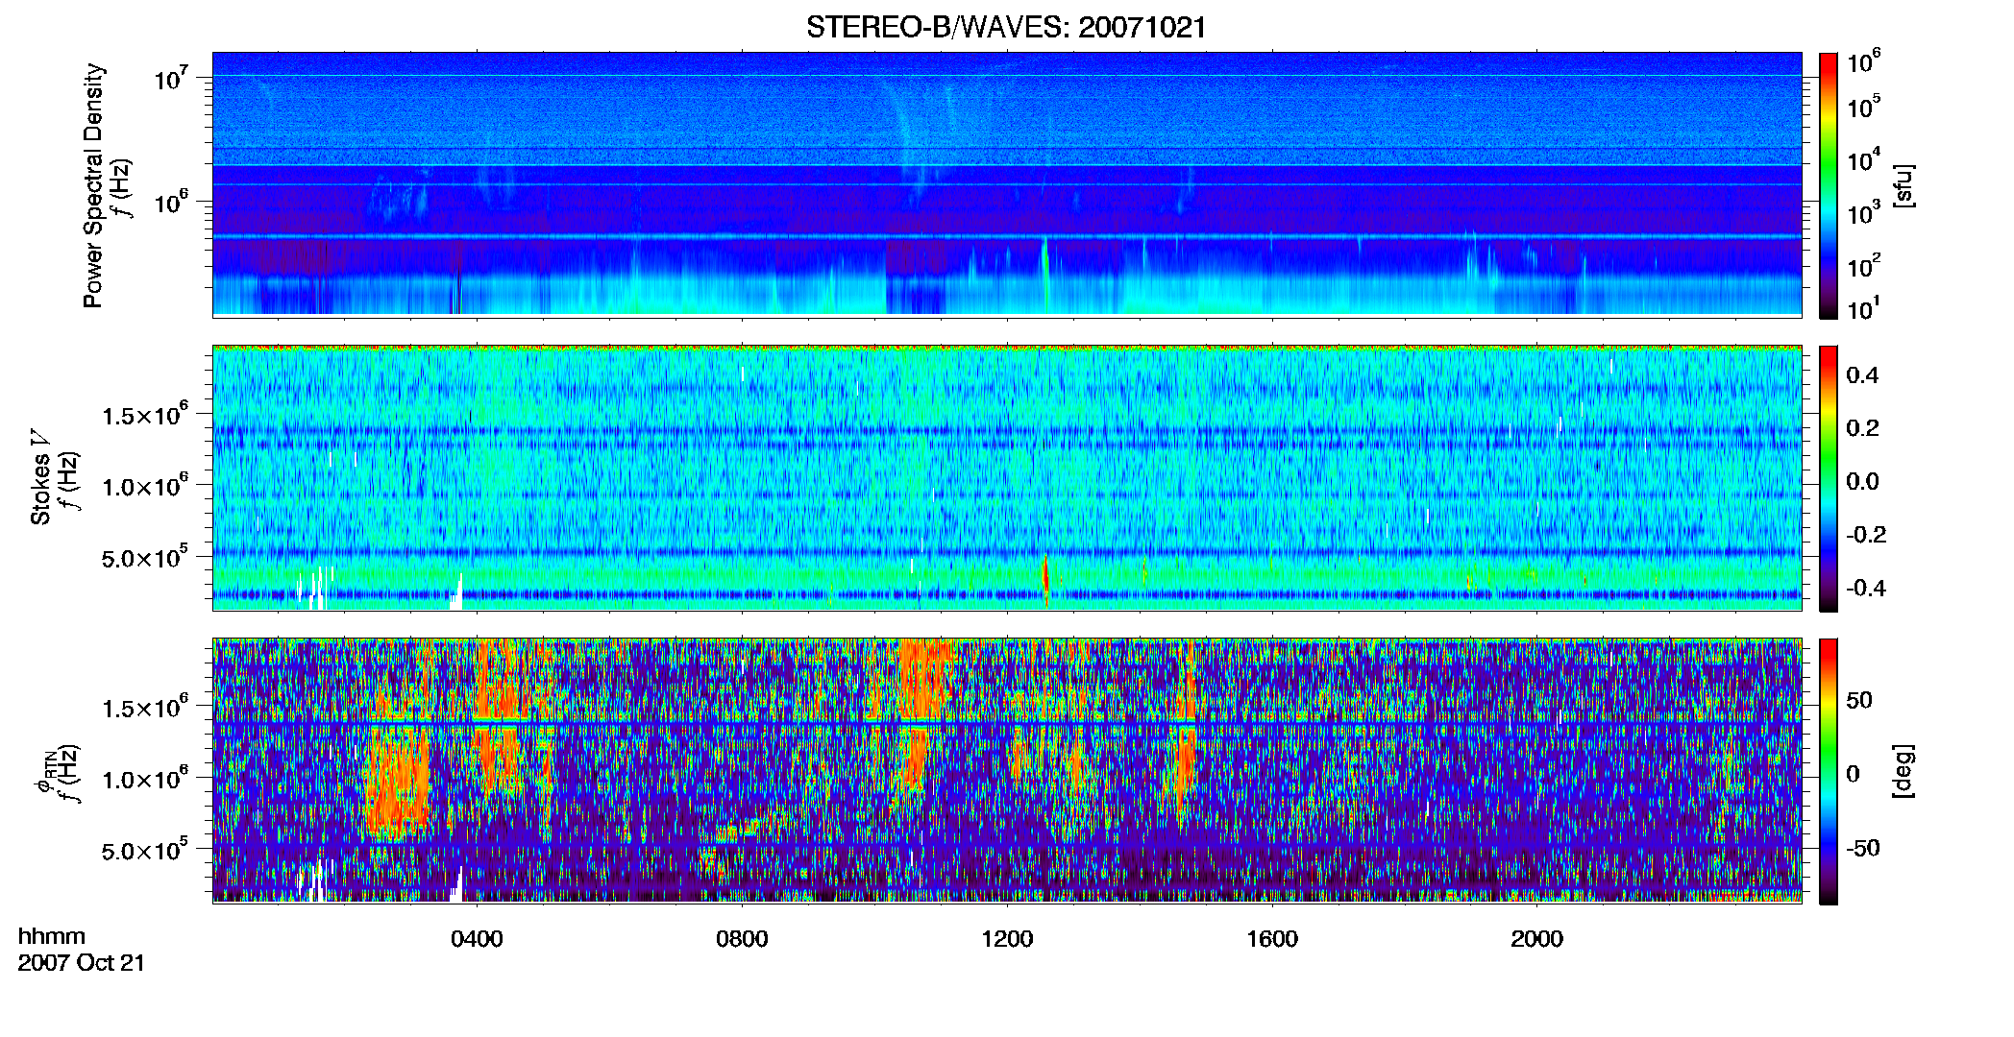Select the Power Spectral Density axis label
Screen dimensions: 2014x1037
pos(93,185)
